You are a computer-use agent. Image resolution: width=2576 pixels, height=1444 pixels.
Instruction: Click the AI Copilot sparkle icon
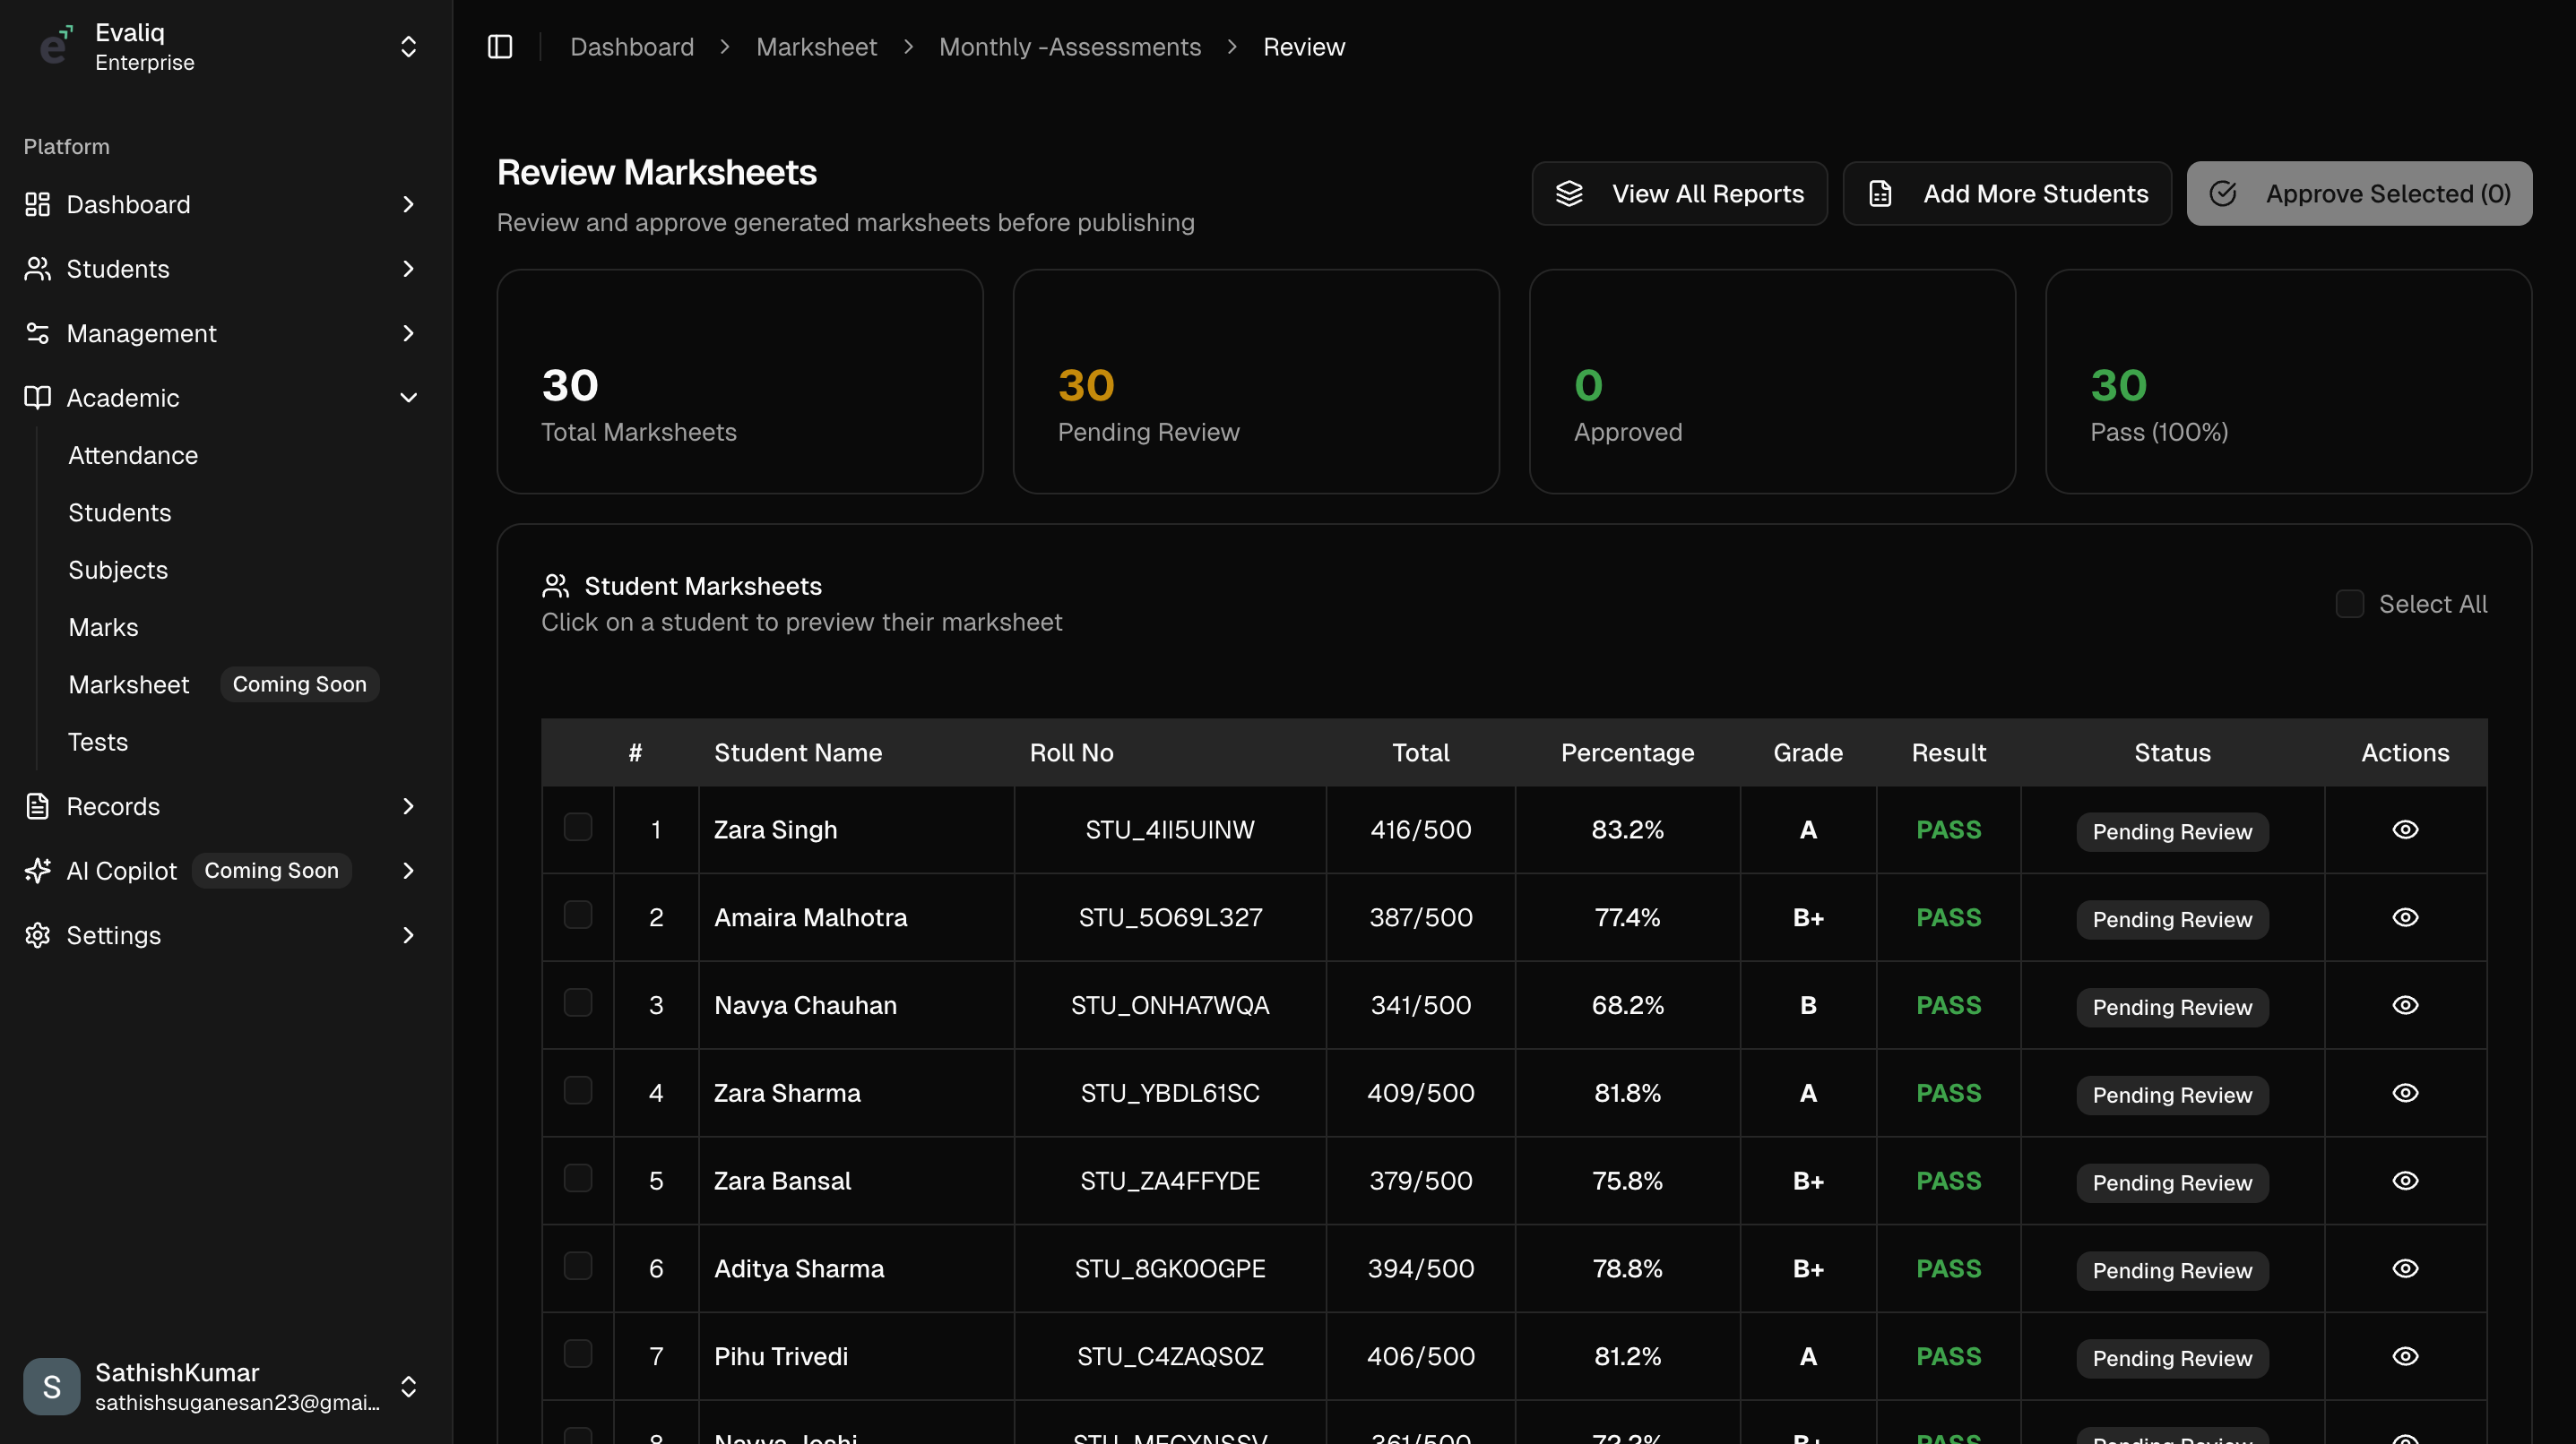37,871
